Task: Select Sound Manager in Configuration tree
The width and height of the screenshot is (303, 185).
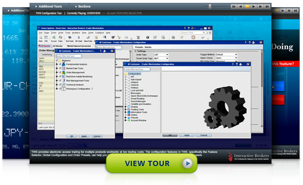Action: point(138,102)
